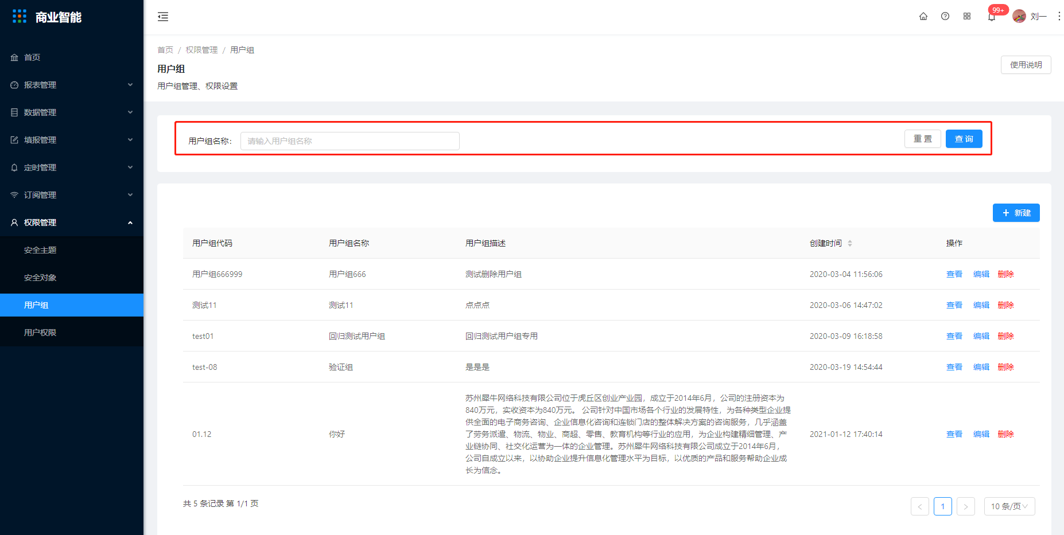Viewport: 1064px width, 535px height.
Task: Click 删除 for test01 row
Action: click(1005, 336)
